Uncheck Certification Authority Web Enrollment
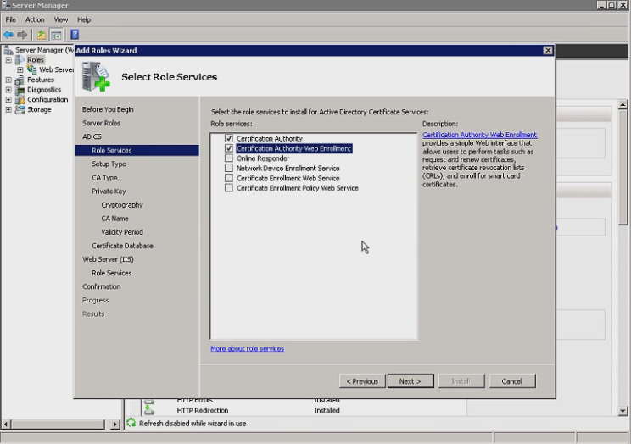 (229, 148)
